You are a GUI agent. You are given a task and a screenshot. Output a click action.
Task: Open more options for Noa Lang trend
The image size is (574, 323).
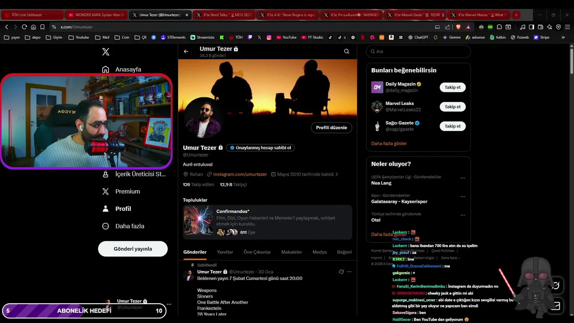pyautogui.click(x=463, y=178)
